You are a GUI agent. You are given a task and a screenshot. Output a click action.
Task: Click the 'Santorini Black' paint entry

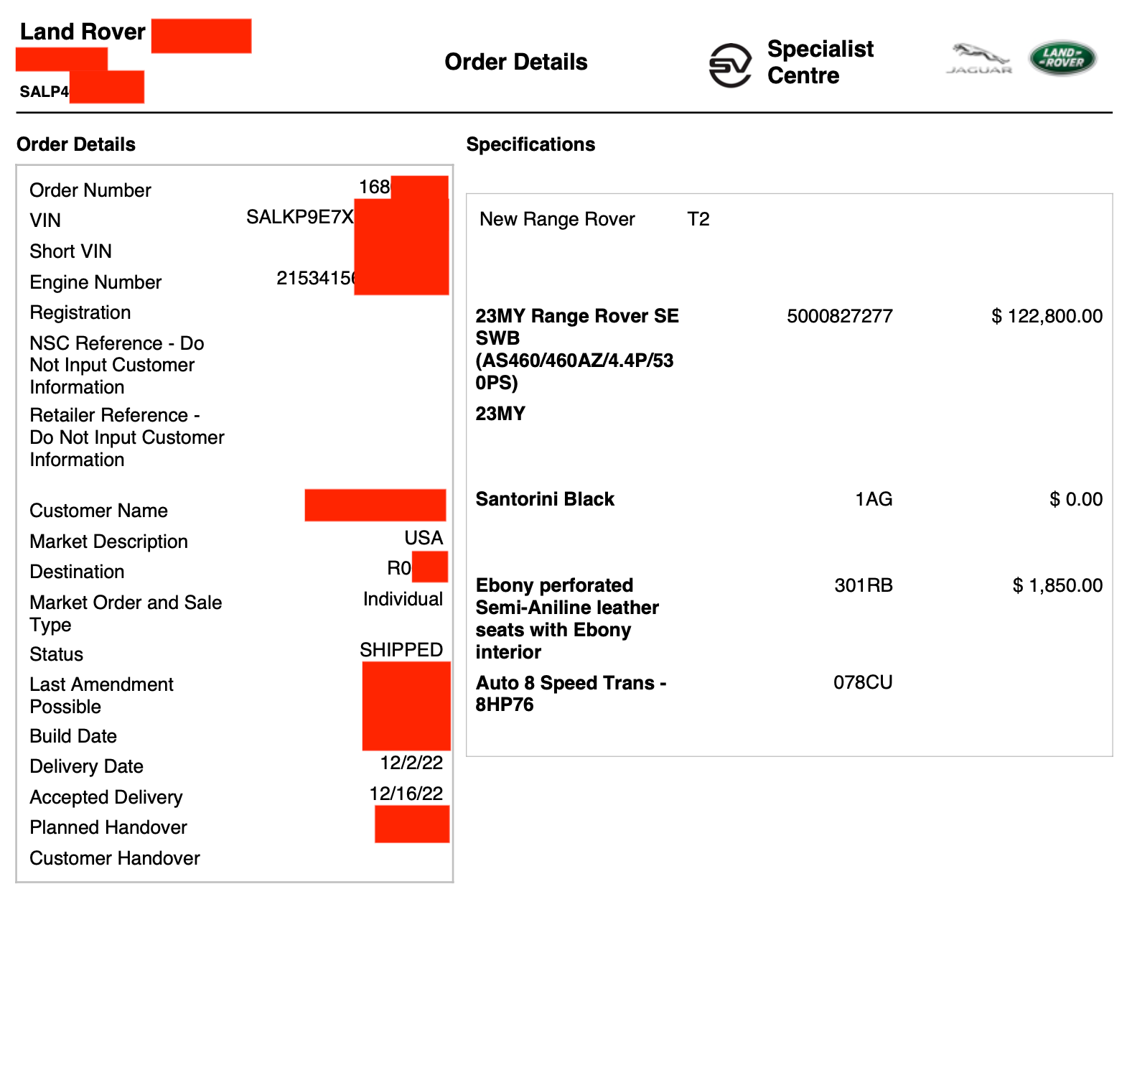pyautogui.click(x=545, y=499)
